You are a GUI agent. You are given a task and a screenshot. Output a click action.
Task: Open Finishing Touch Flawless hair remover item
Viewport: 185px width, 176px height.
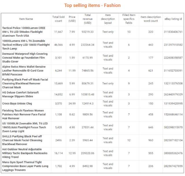pyautogui.click(x=24, y=114)
